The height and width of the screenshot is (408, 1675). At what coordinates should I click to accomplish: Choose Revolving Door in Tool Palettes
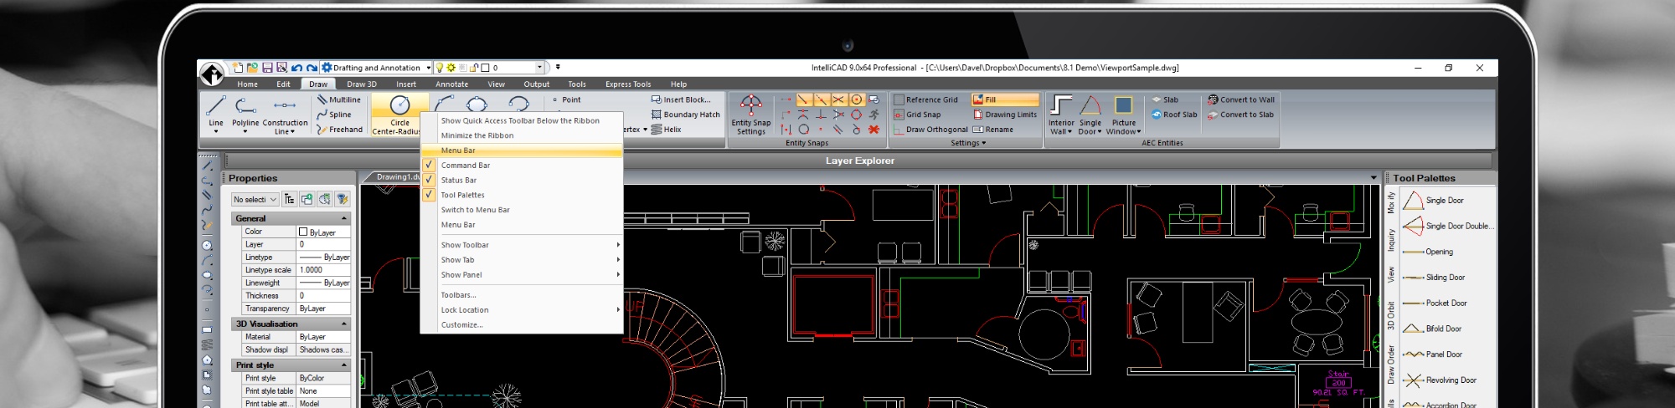coord(1440,380)
